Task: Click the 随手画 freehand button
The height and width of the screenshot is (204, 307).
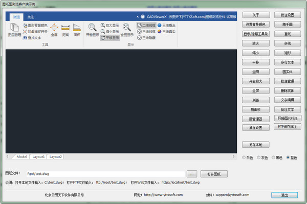Action: (x=288, y=25)
